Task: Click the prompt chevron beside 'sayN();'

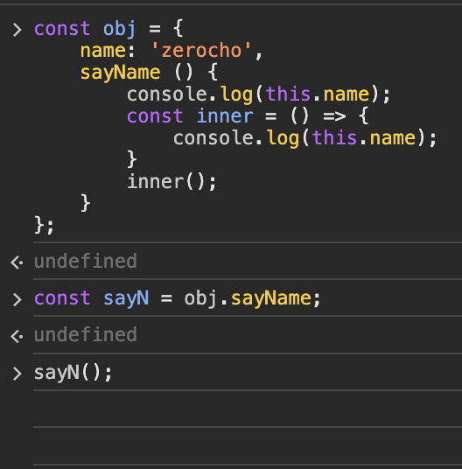Action: click(x=17, y=374)
